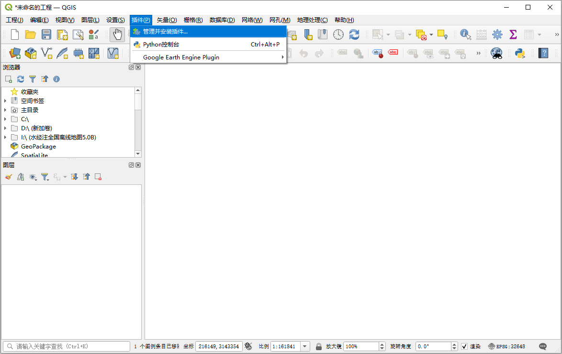Click magnifier percentage spin box
This screenshot has height=354, width=562.
coord(364,346)
